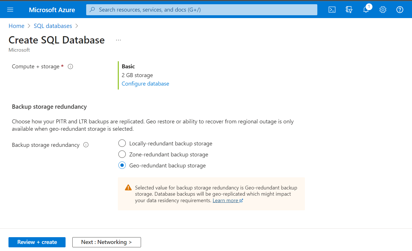The image size is (412, 251).
Task: Click the "Create SQL Database" page title
Action: (57, 40)
